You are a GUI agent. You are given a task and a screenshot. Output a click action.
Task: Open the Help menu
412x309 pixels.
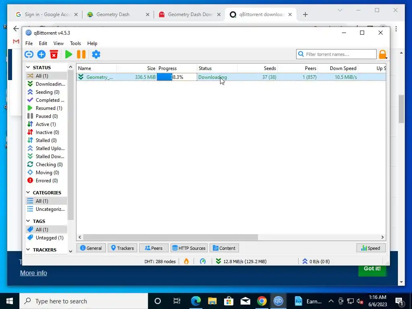click(92, 43)
